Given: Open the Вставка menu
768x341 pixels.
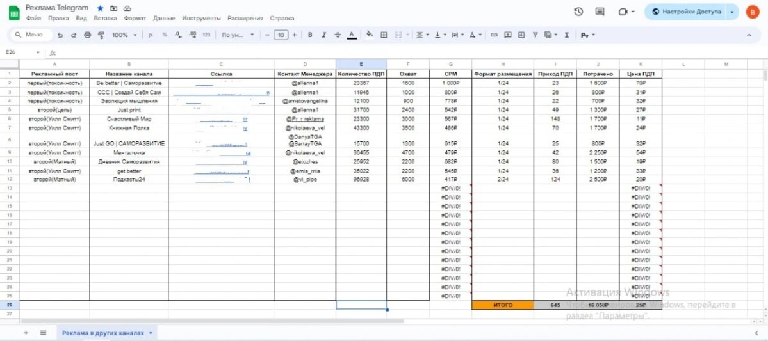Looking at the screenshot, I should (105, 18).
